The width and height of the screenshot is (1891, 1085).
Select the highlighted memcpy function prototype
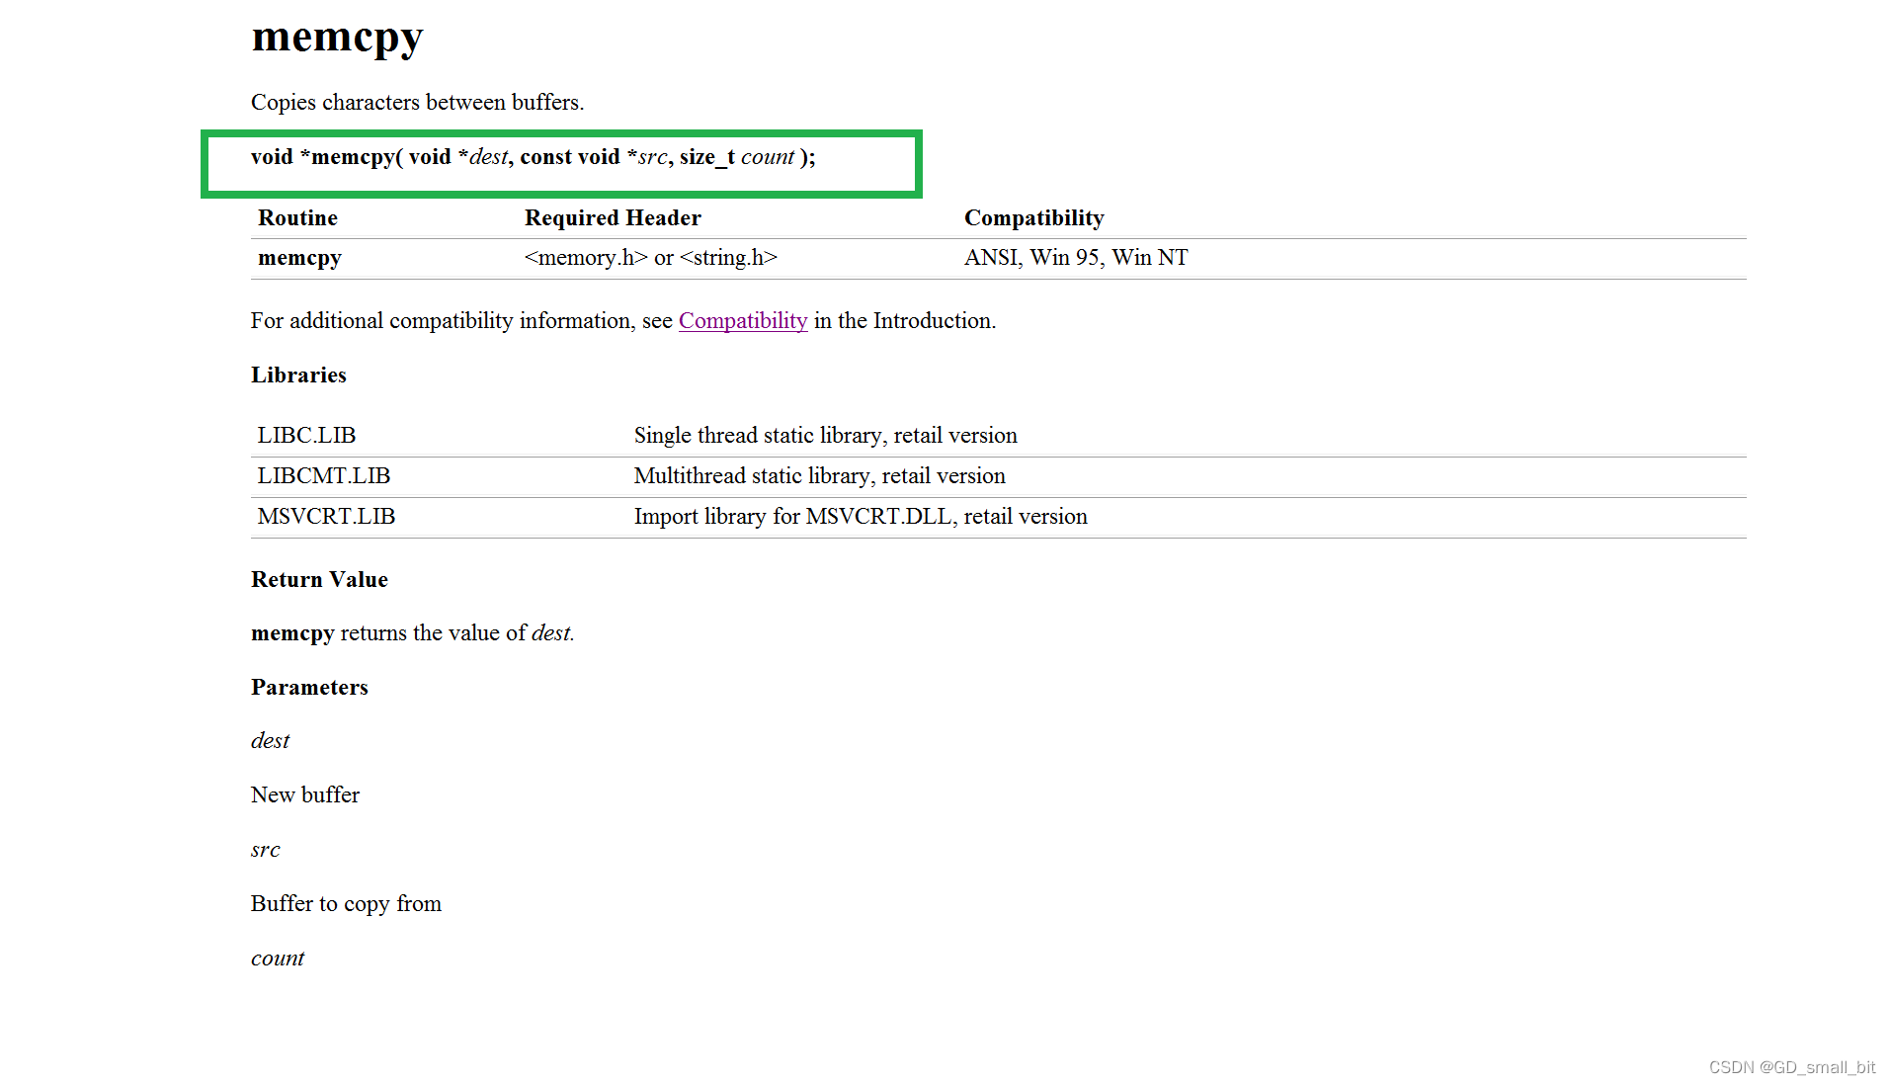534,157
